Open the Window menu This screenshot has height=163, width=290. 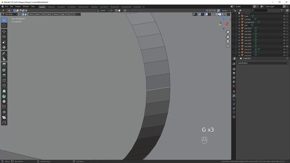pos(26,7)
